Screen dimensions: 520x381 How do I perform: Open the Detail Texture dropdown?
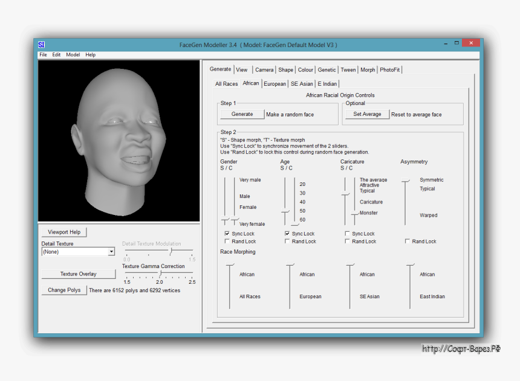tap(111, 252)
